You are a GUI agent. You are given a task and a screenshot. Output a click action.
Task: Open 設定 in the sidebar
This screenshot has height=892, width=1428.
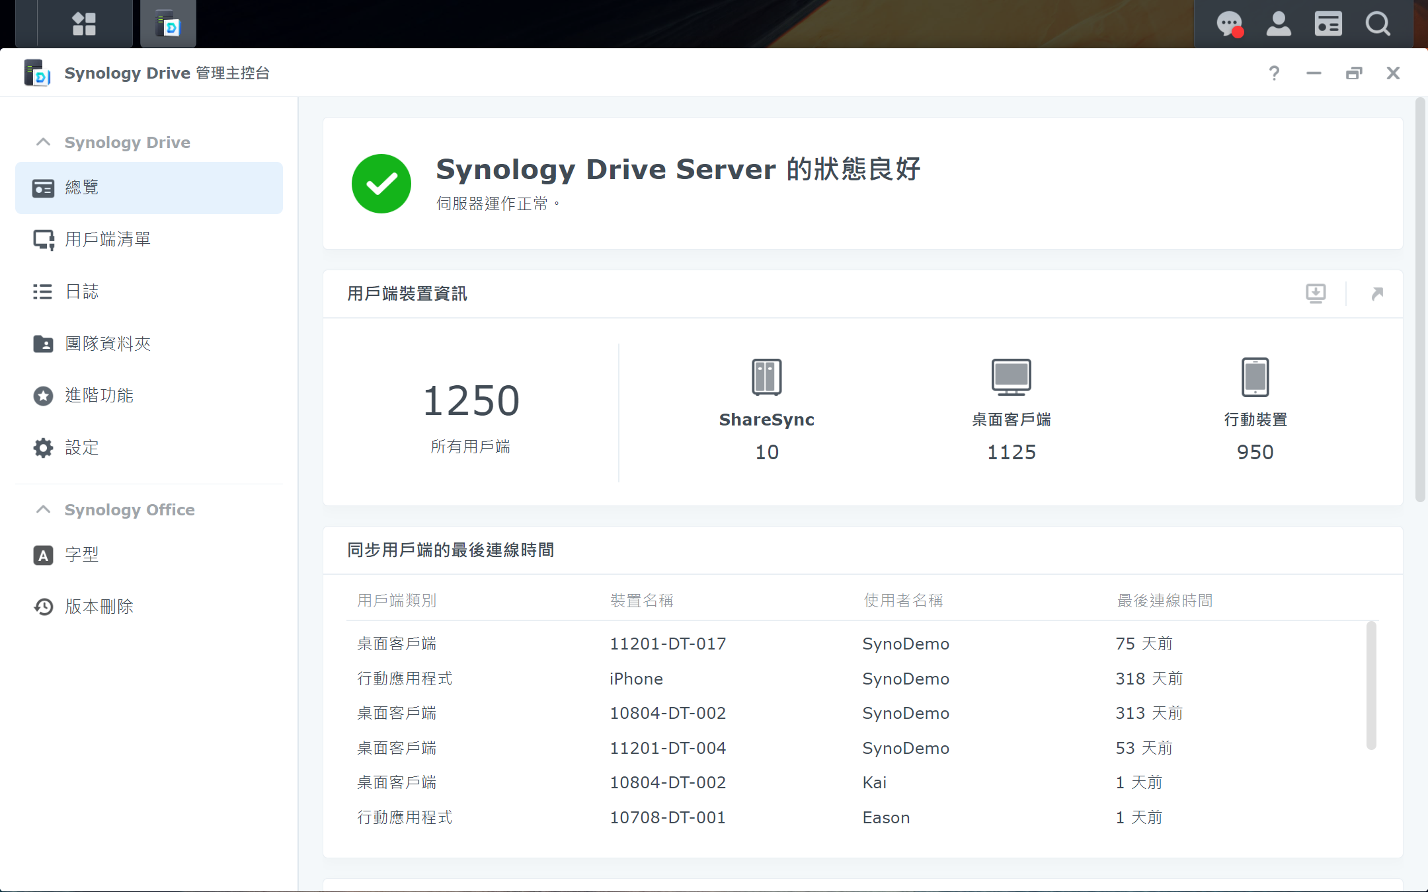[149, 447]
